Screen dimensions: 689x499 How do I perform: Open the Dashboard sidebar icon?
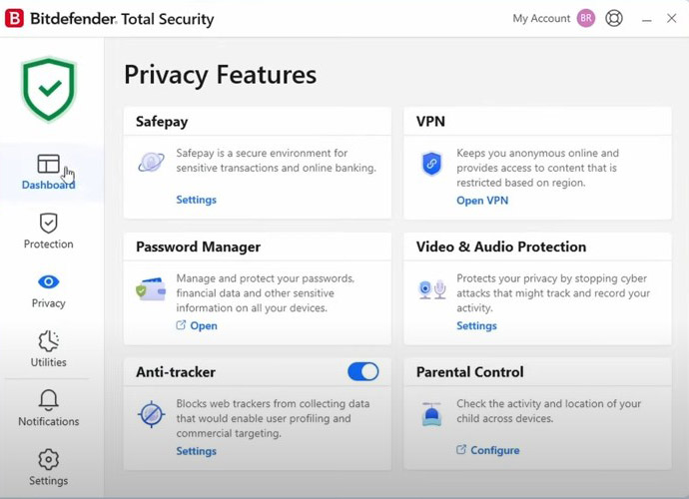(x=48, y=165)
